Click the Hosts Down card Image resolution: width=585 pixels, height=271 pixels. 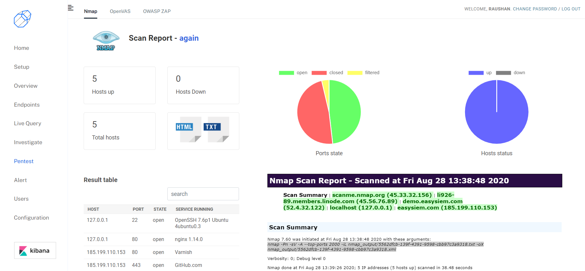coord(203,85)
